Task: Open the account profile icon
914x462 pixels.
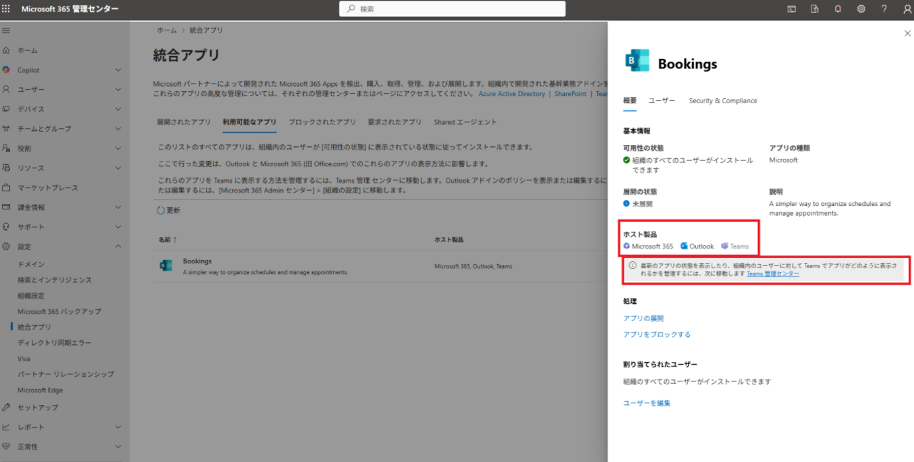Action: (x=907, y=9)
